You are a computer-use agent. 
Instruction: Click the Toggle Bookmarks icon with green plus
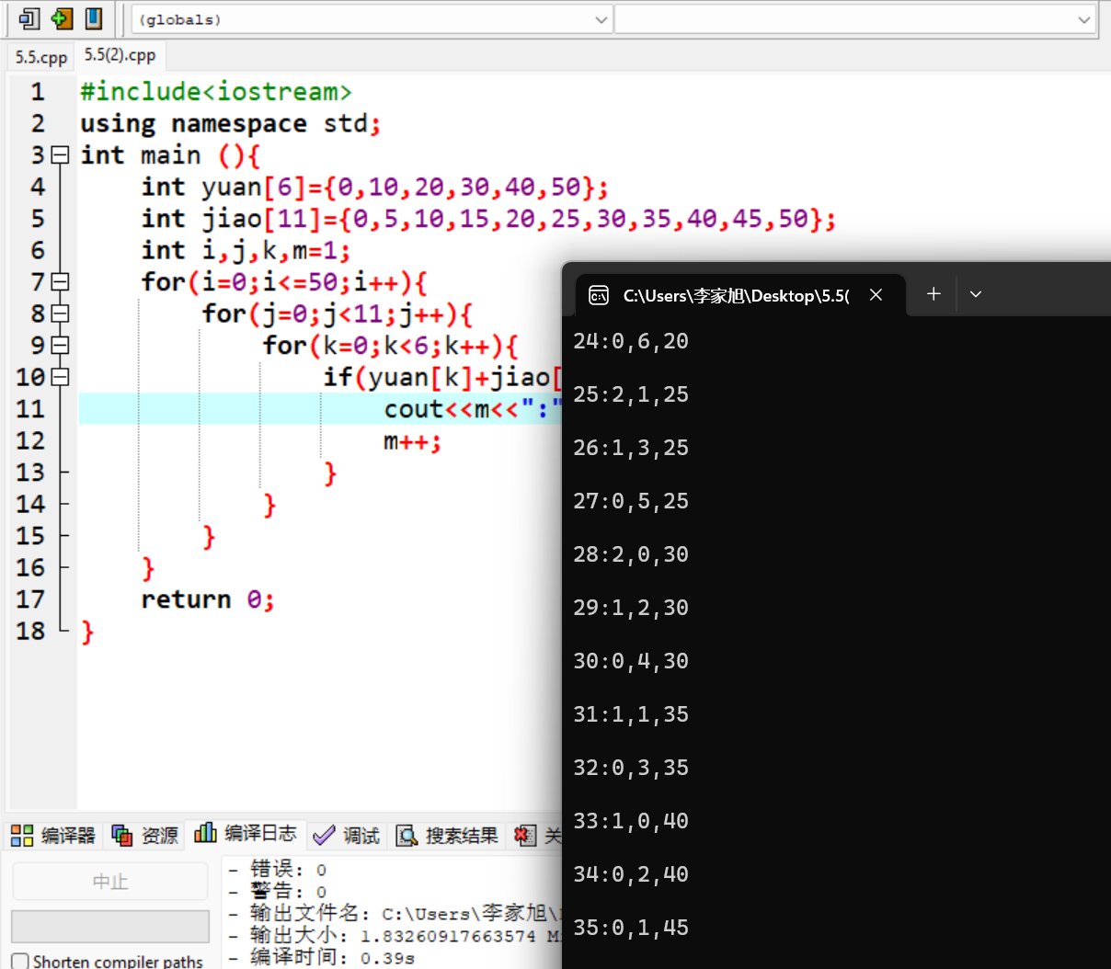[x=62, y=18]
